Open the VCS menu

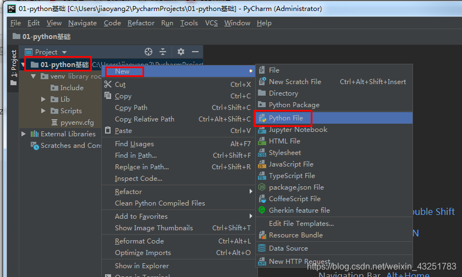211,23
